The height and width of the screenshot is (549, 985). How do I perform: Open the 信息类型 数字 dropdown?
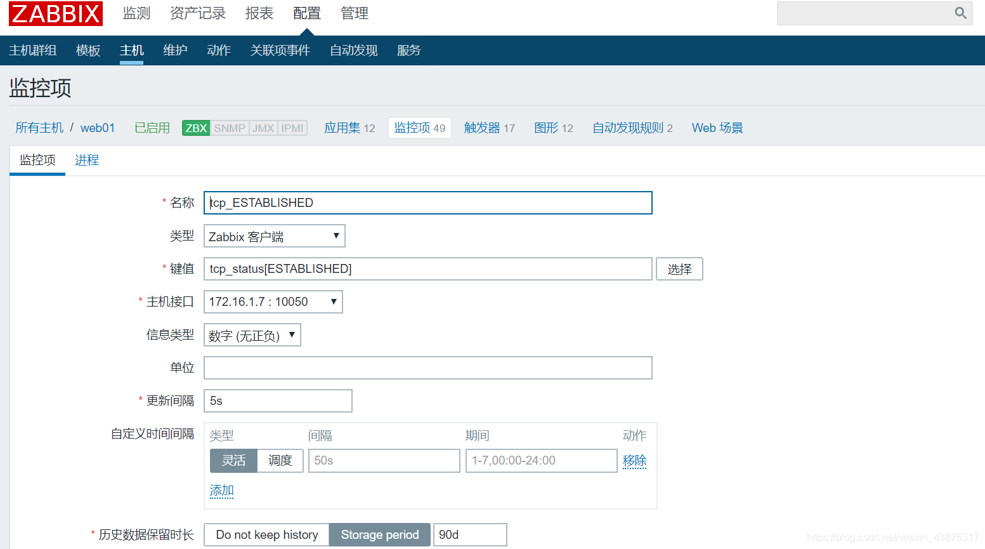point(252,335)
